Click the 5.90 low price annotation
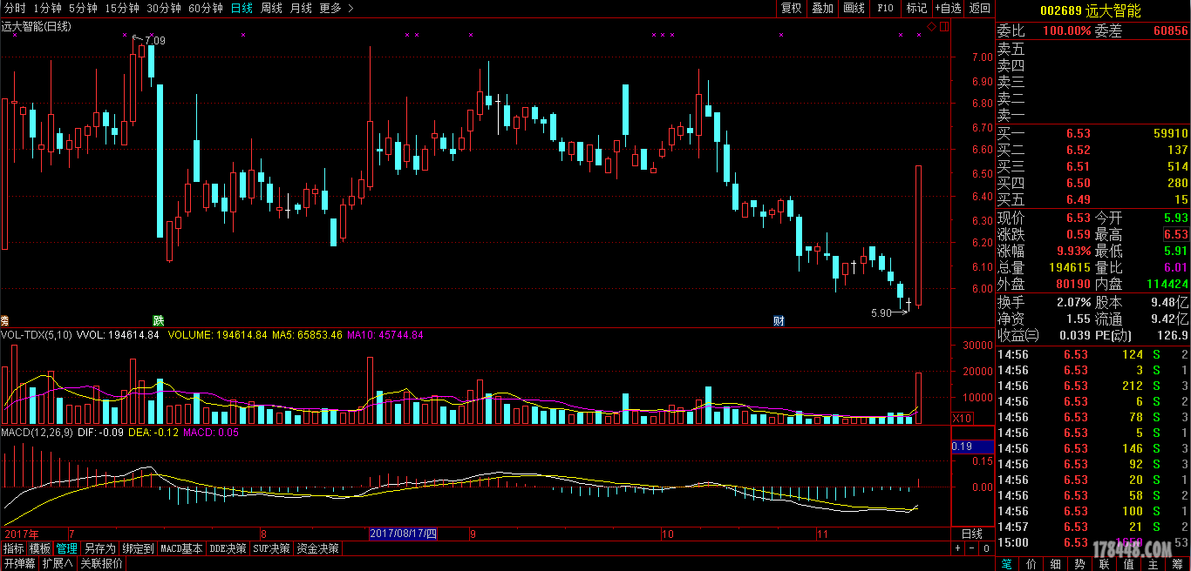1191x571 pixels. click(x=881, y=313)
